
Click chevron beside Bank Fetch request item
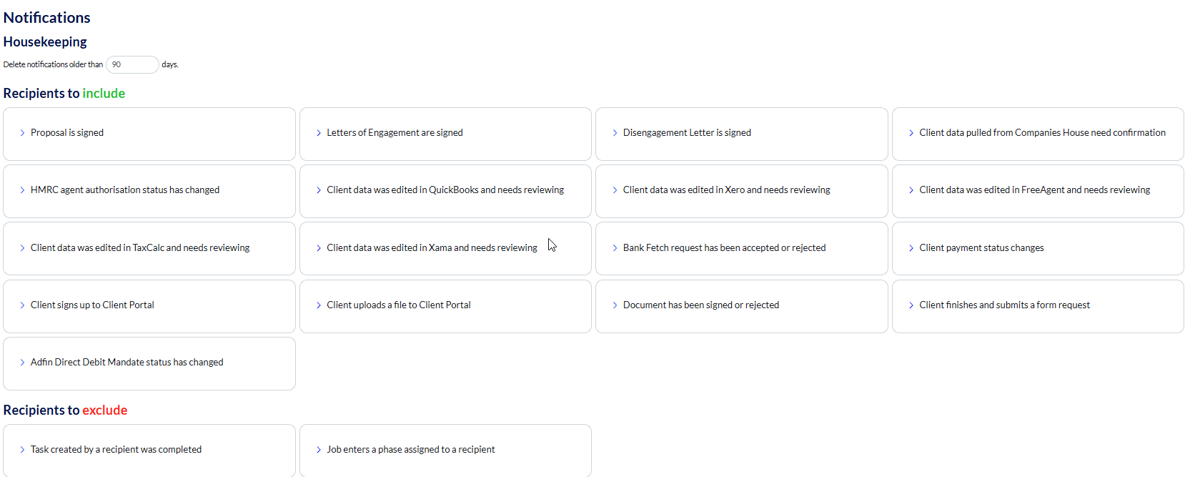tap(615, 248)
